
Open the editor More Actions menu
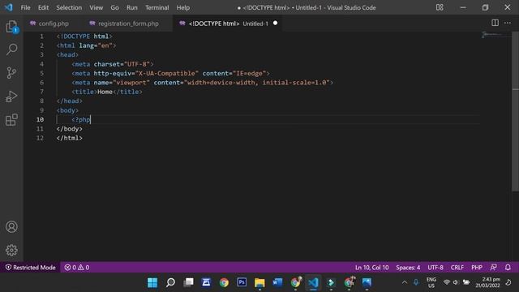click(508, 23)
